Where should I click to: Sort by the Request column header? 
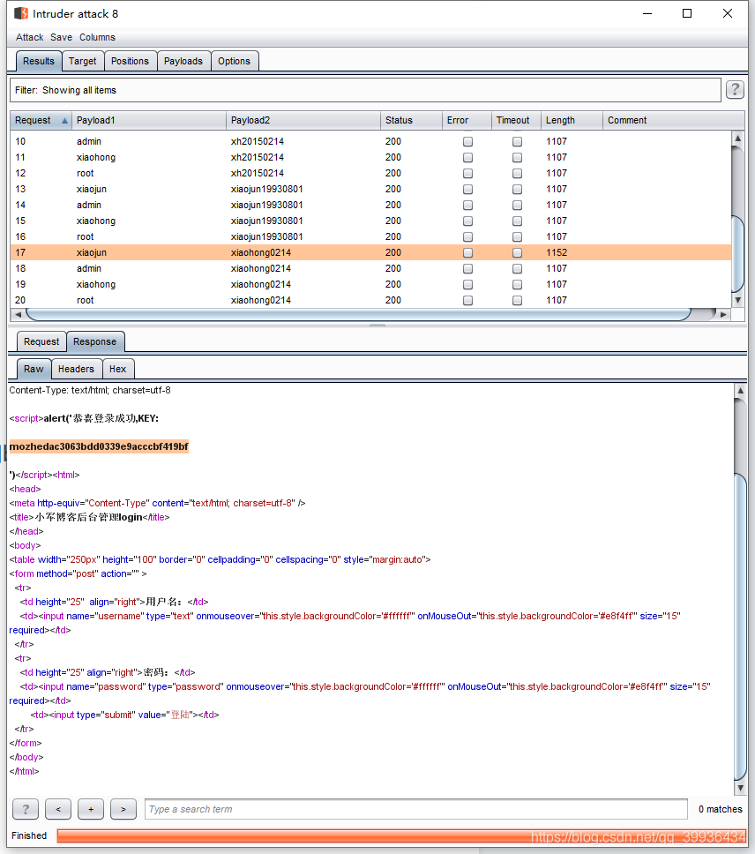41,120
